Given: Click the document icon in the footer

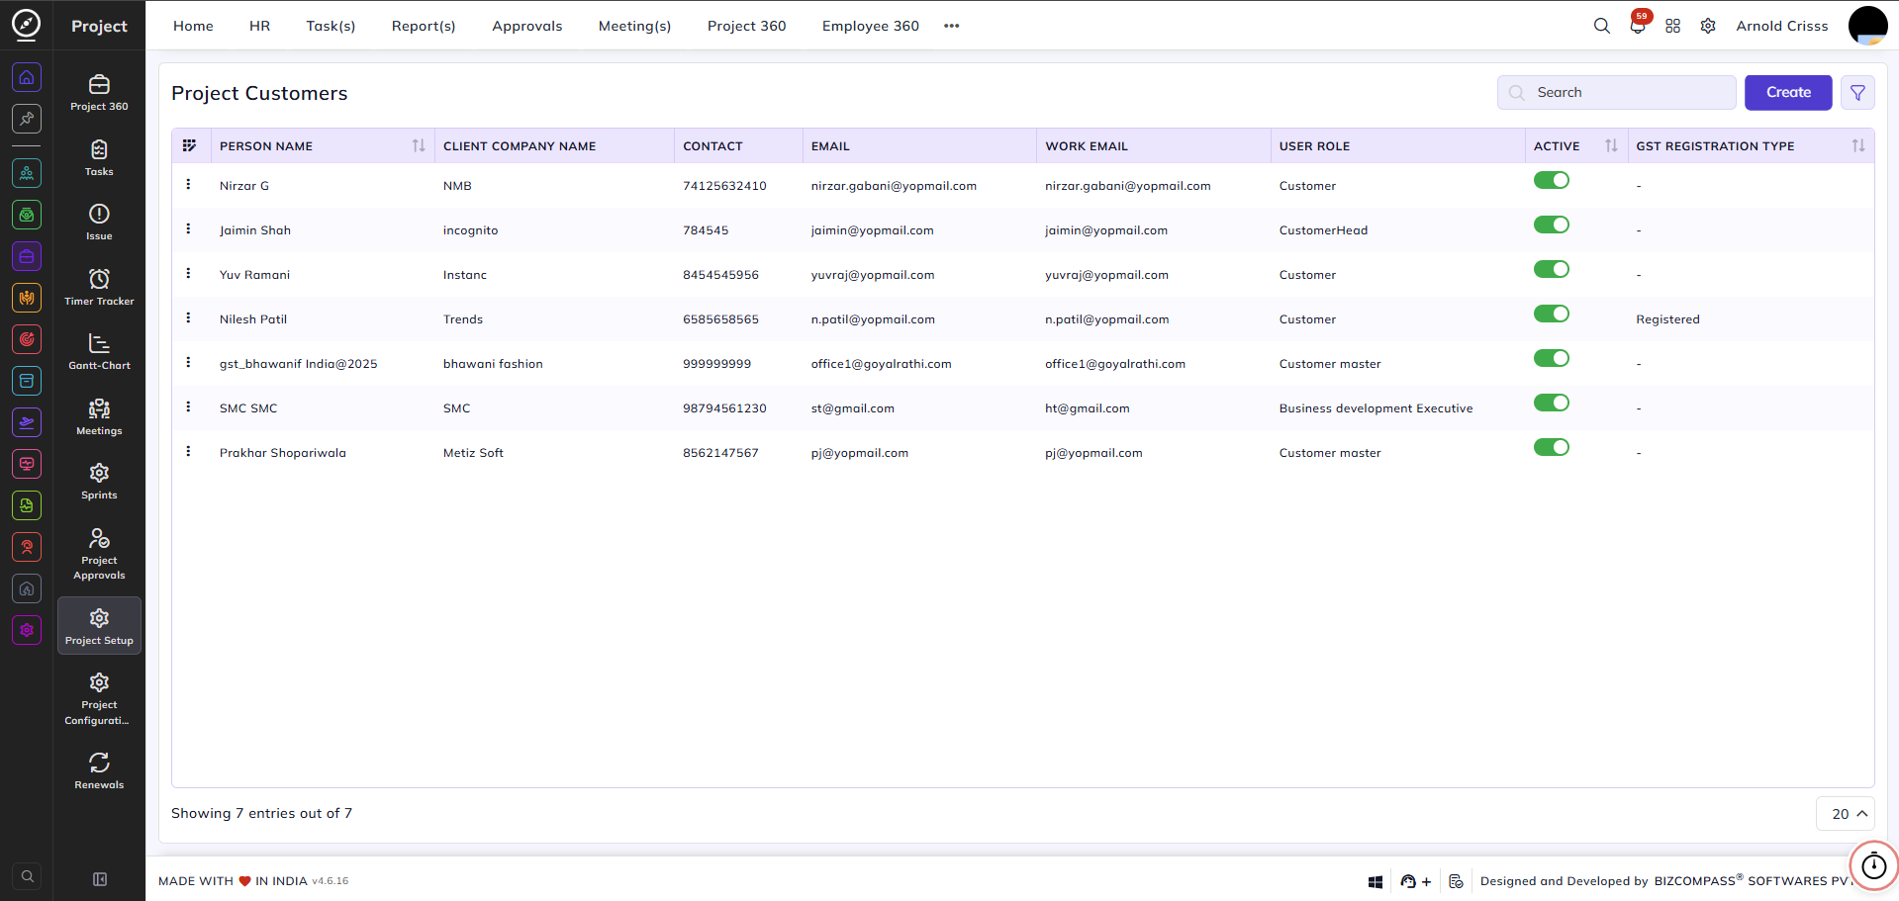Looking at the screenshot, I should [1456, 881].
